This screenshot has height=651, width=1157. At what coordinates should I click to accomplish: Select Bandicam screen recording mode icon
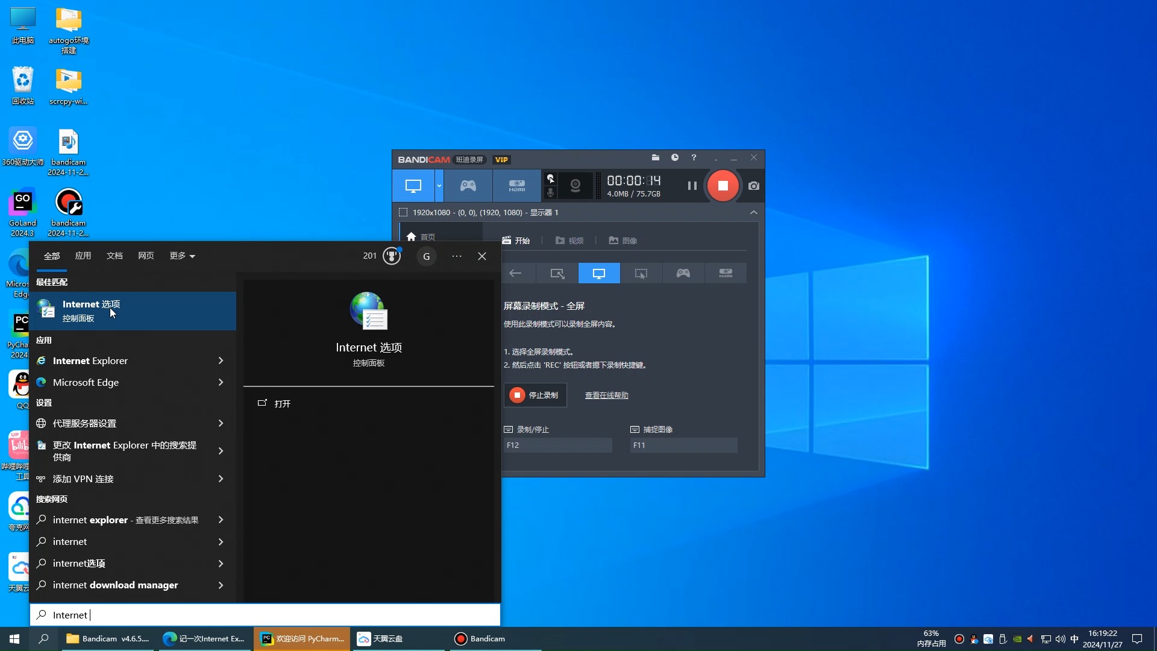coord(413,186)
